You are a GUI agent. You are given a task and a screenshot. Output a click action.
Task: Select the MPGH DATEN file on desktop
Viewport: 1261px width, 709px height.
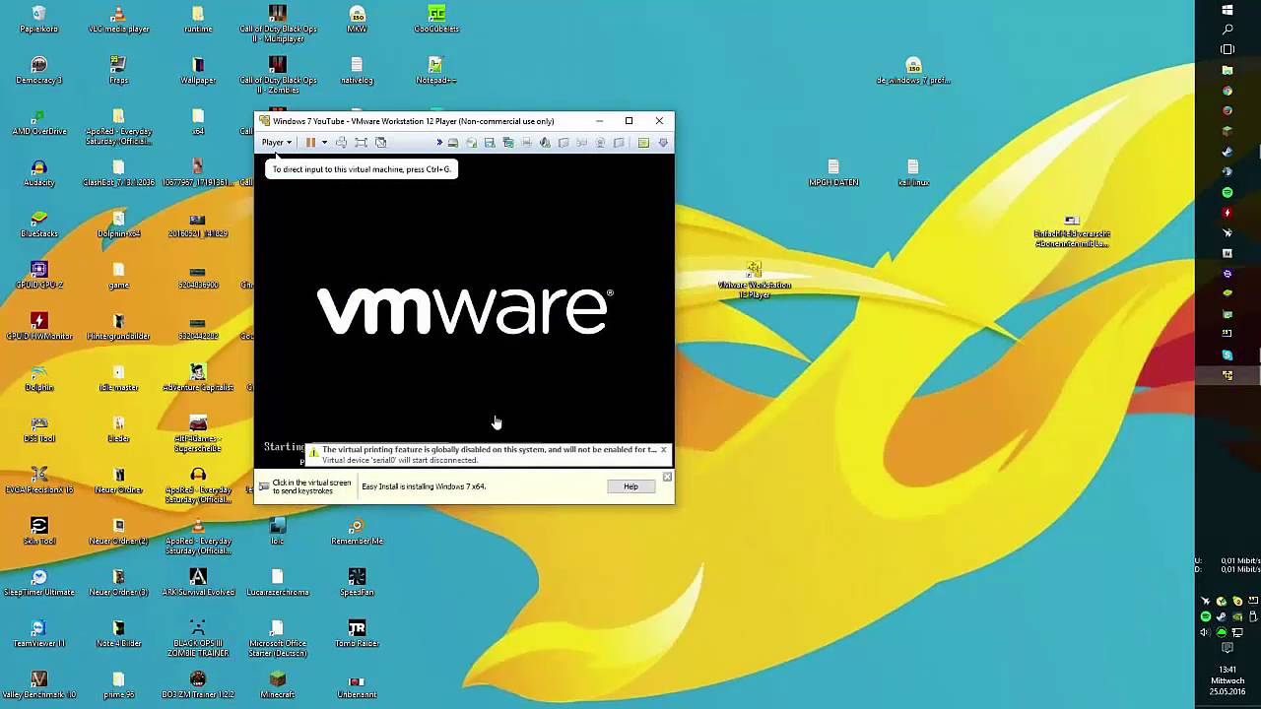coord(833,172)
